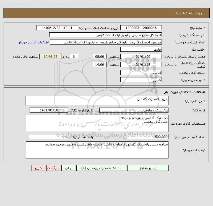
Task: Click priority field 'عادي'
Action: click(141, 49)
